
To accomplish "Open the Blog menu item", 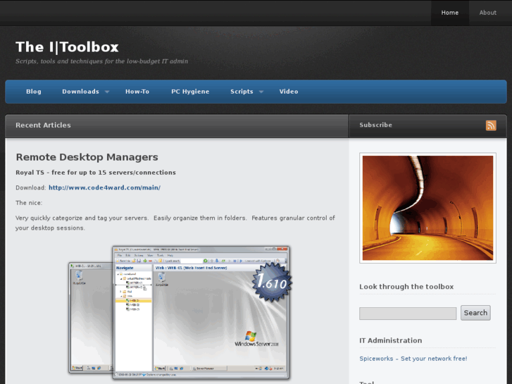I will click(x=34, y=92).
